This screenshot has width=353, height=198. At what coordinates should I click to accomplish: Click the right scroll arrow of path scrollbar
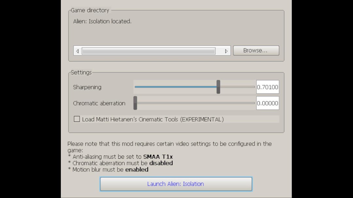click(226, 51)
